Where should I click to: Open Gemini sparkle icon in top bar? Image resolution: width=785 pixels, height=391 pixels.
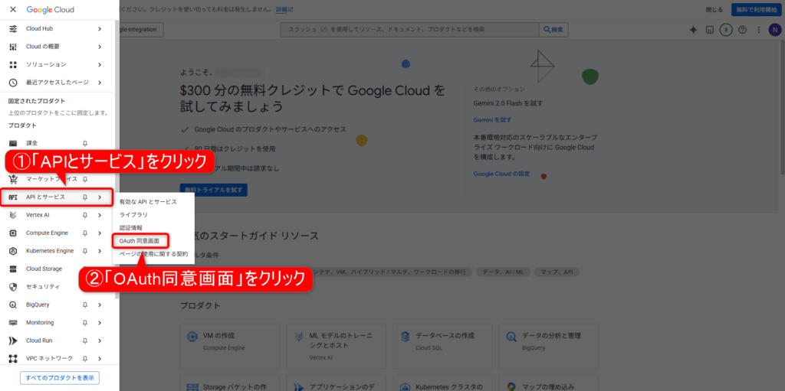click(693, 30)
